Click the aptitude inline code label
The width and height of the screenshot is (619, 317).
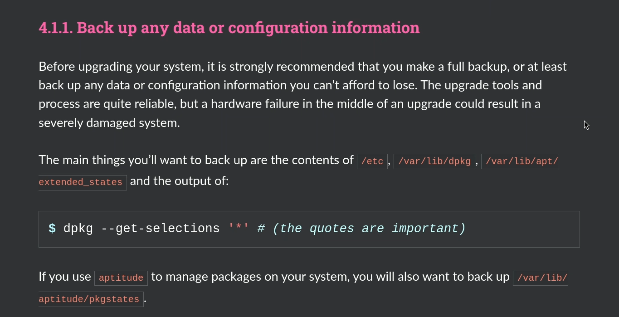coord(121,278)
